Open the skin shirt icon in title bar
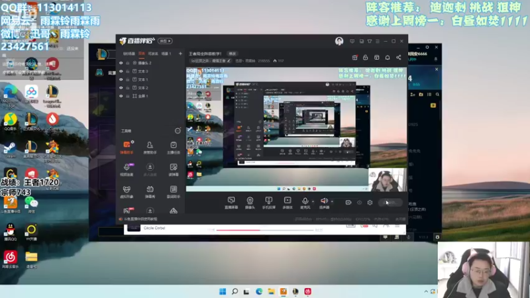 coord(370,41)
